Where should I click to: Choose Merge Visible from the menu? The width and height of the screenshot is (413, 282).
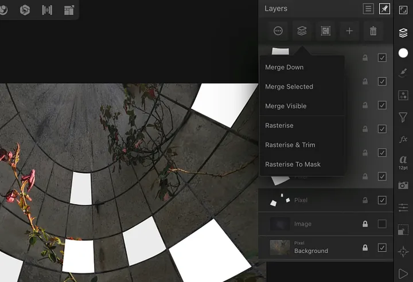tap(286, 106)
